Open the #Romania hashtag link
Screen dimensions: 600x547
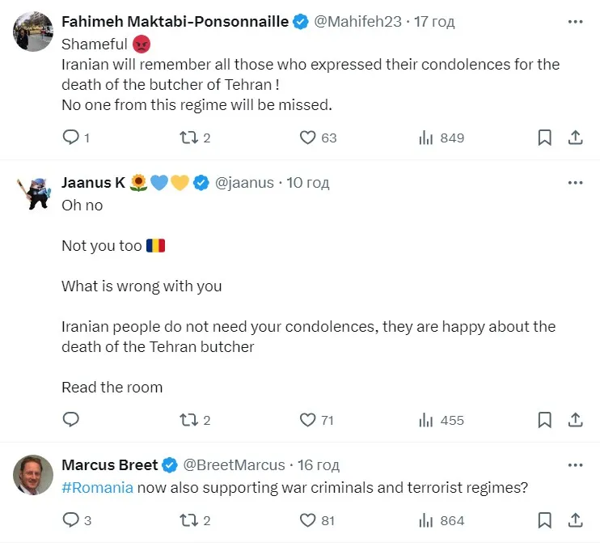[x=97, y=488]
